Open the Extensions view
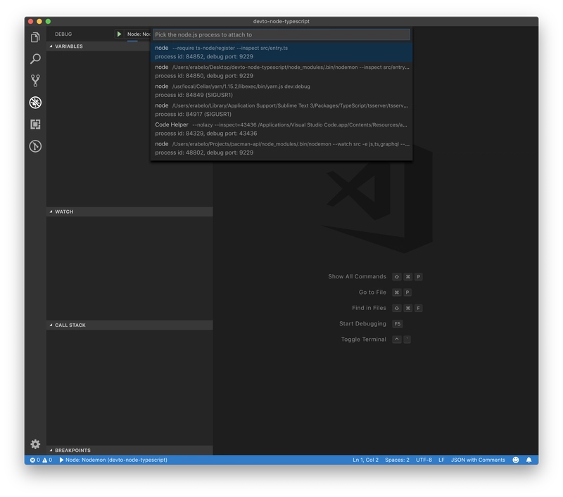 [35, 124]
